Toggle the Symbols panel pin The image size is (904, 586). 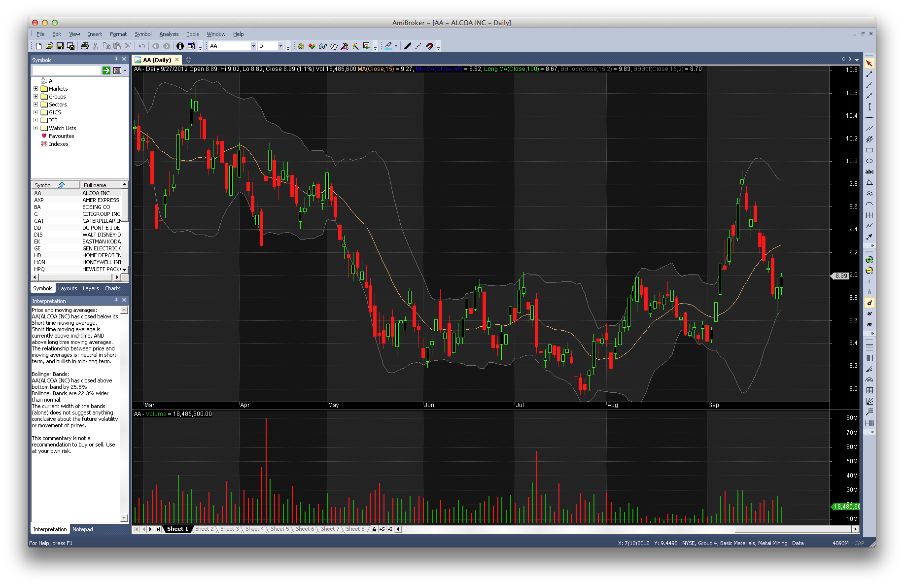coord(116,59)
